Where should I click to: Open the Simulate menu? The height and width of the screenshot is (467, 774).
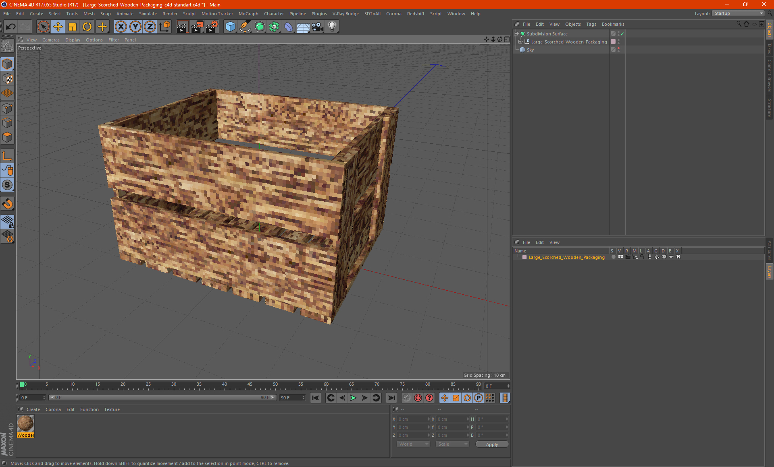pyautogui.click(x=148, y=14)
